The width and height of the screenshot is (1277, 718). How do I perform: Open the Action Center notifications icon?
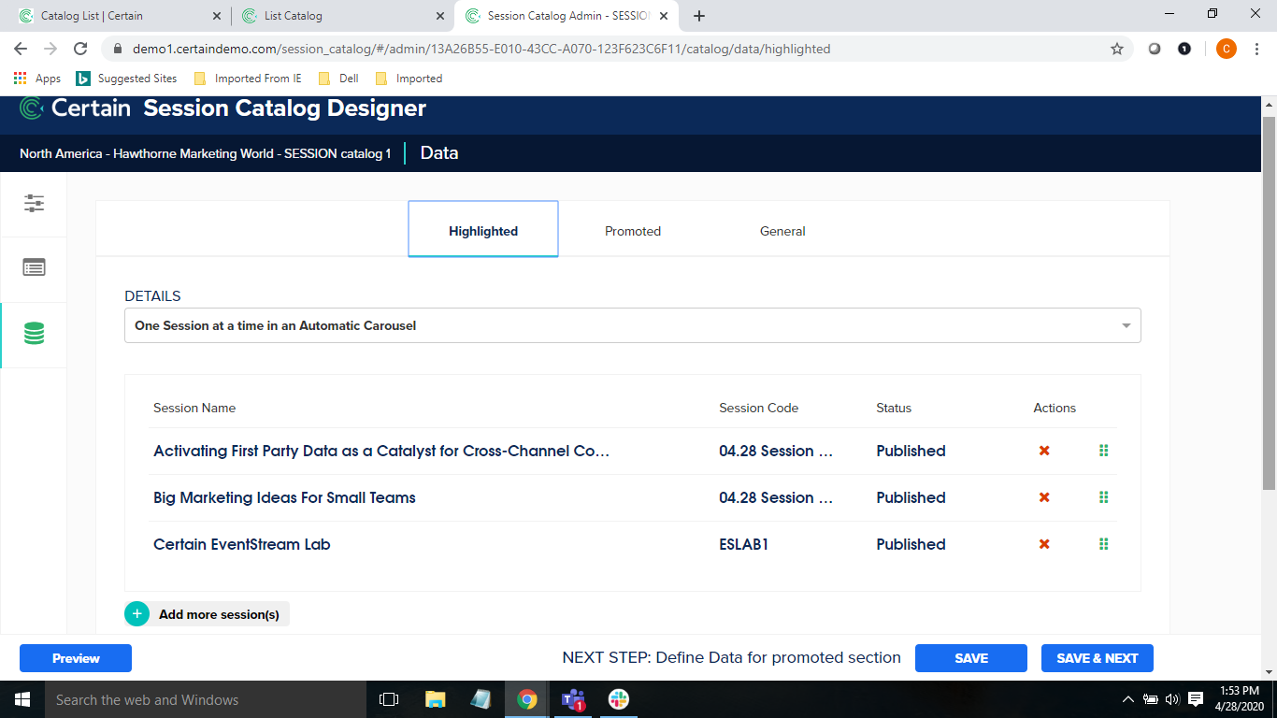pos(1195,699)
